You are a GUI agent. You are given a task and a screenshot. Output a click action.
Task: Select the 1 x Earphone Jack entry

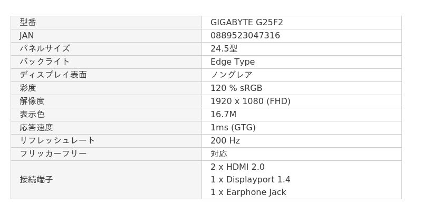coord(248,192)
